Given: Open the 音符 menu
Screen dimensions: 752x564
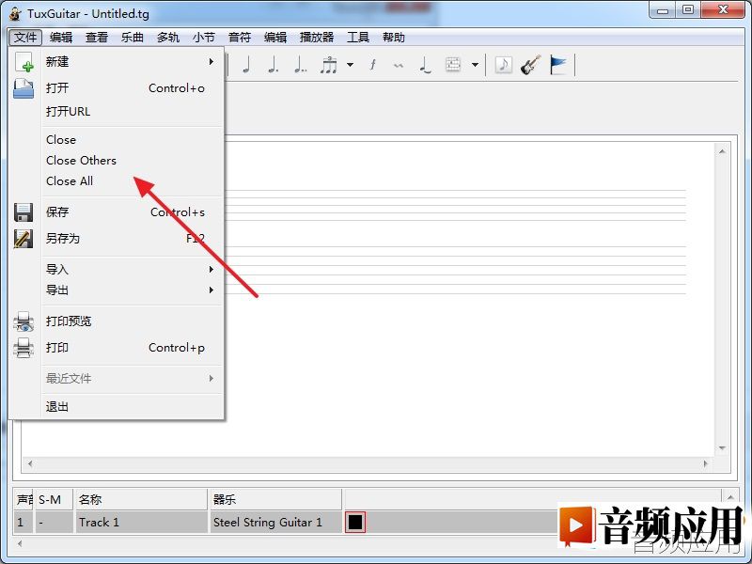Looking at the screenshot, I should click(x=240, y=38).
